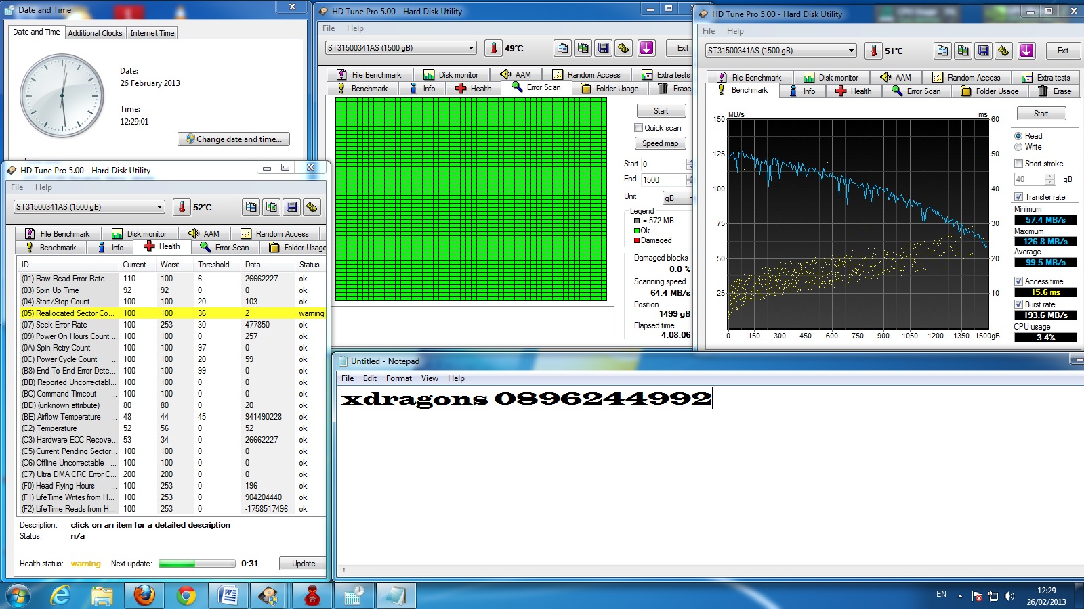Image resolution: width=1084 pixels, height=609 pixels.
Task: Open Internet Explorer from the taskbar
Action: coord(60,595)
